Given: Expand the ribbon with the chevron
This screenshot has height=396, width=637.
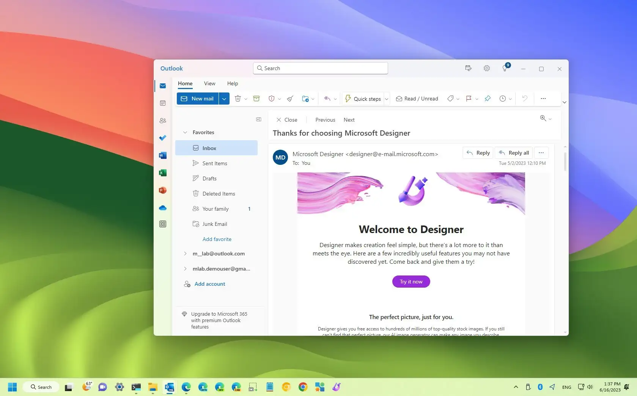Looking at the screenshot, I should [565, 102].
